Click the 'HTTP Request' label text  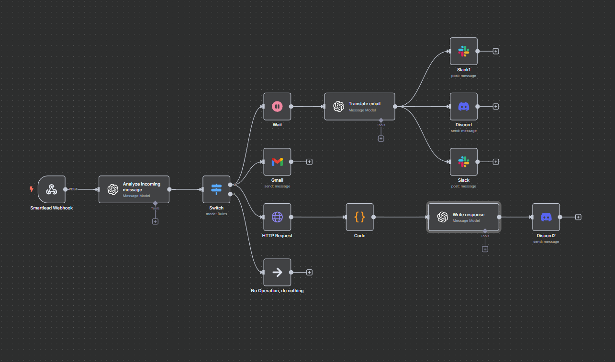[277, 236]
